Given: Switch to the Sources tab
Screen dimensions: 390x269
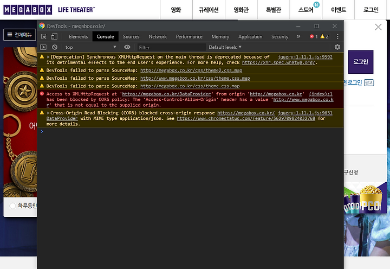Looking at the screenshot, I should pos(131,37).
